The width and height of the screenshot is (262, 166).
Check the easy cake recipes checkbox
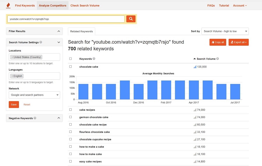tap(70, 161)
